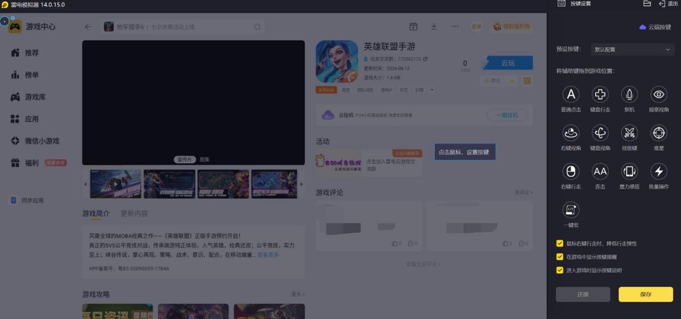
Task: Select the first video thumbnail with play icon
Action: pos(116,184)
